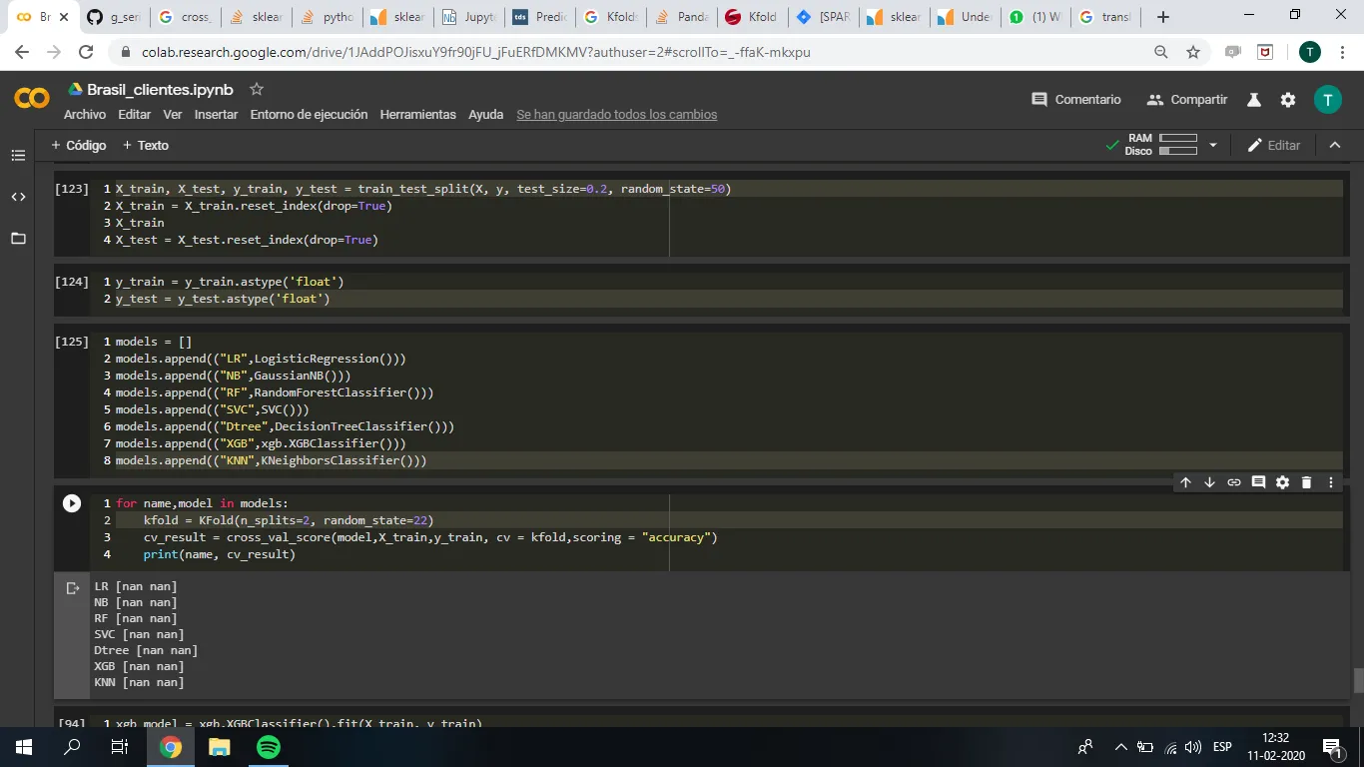Delete the selected cell with trash icon

[1306, 482]
